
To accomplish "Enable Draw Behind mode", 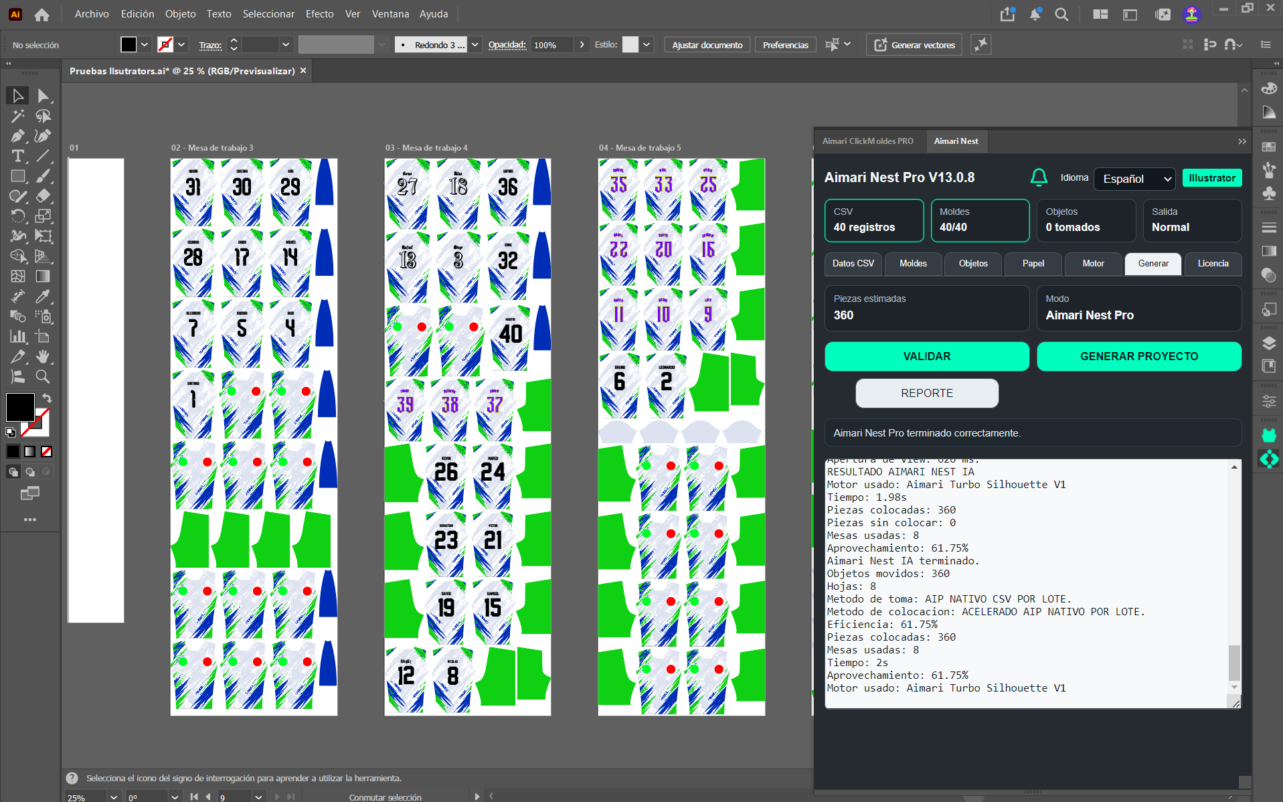I will 29,472.
